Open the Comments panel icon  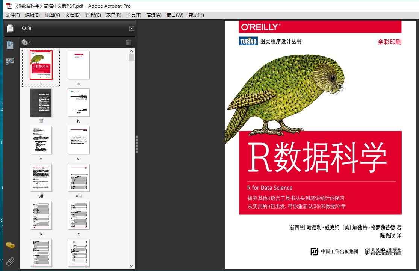(x=10, y=245)
